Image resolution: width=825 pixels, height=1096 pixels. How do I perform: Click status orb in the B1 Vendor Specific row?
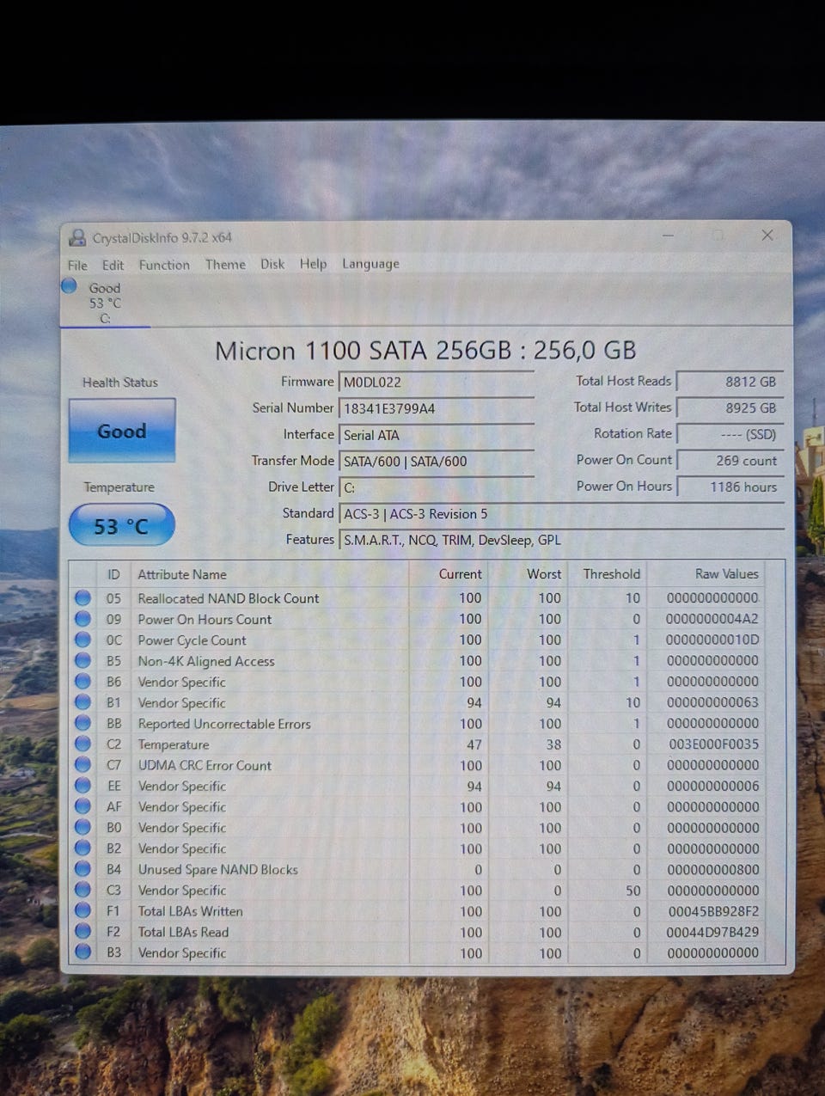[82, 701]
